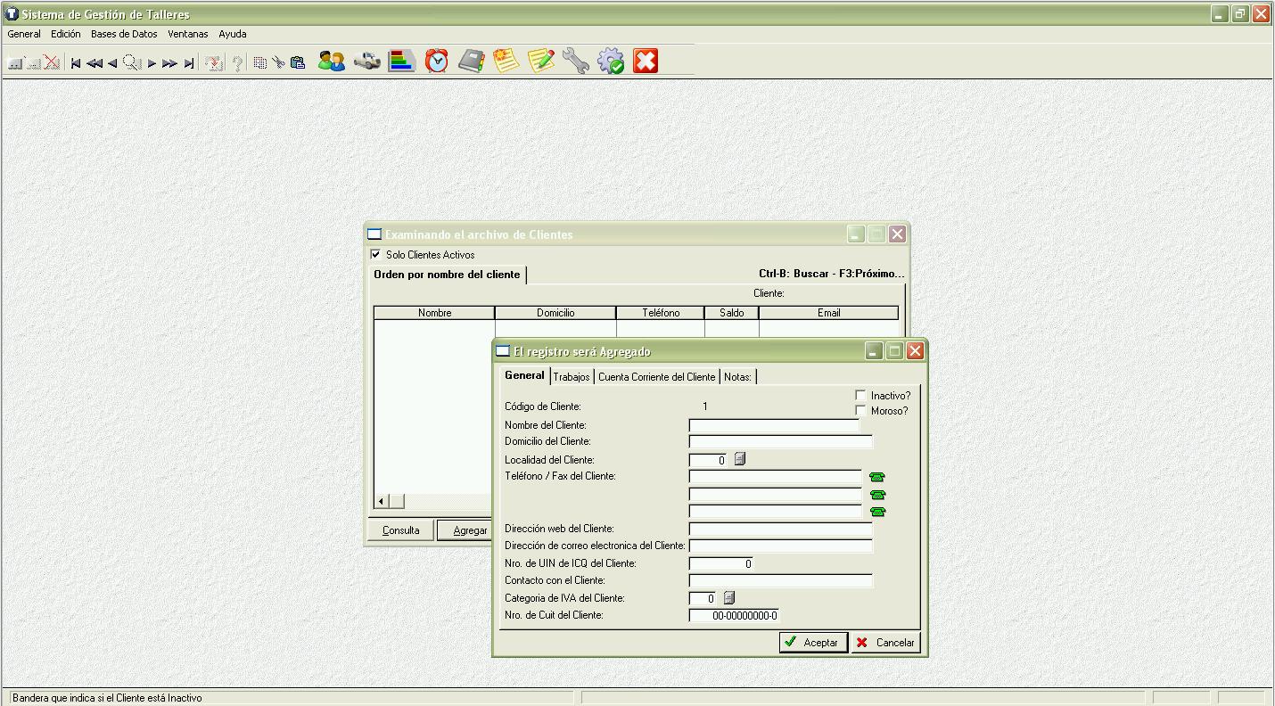1275x706 pixels.
Task: Check the Inactivo? checkbox
Action: (860, 395)
